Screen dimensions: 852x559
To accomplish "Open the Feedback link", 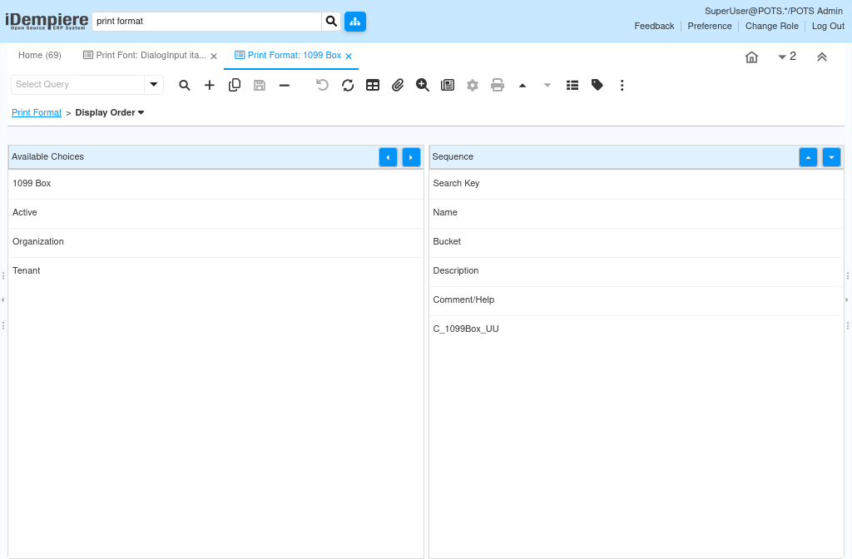I will point(654,26).
